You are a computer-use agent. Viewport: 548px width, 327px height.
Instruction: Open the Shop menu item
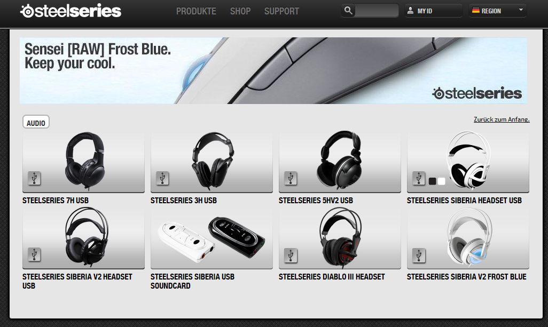click(x=240, y=11)
